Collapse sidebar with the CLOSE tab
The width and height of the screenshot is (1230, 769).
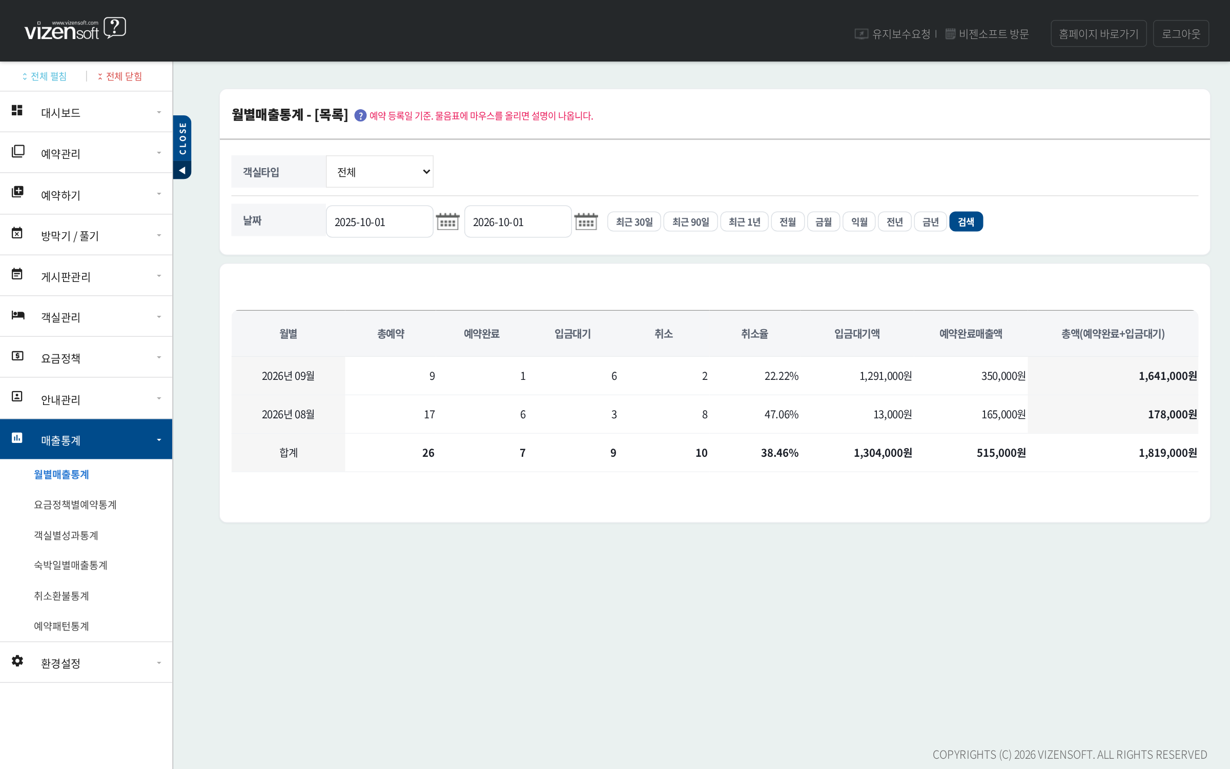point(182,147)
